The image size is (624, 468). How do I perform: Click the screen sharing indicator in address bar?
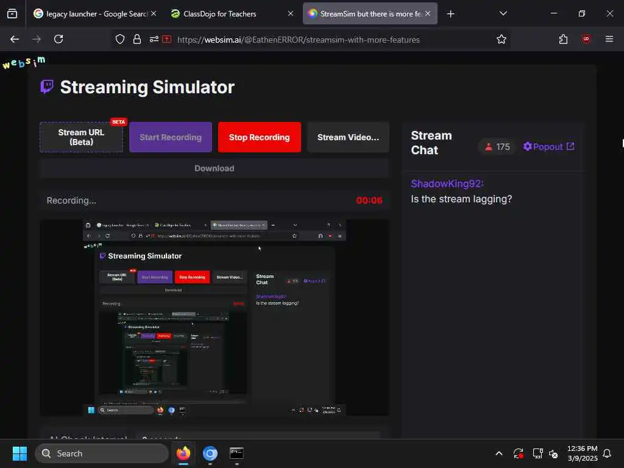point(167,39)
